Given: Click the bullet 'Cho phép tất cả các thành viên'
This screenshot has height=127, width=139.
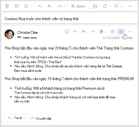Looking at the screenshot, I should [x=68, y=68].
